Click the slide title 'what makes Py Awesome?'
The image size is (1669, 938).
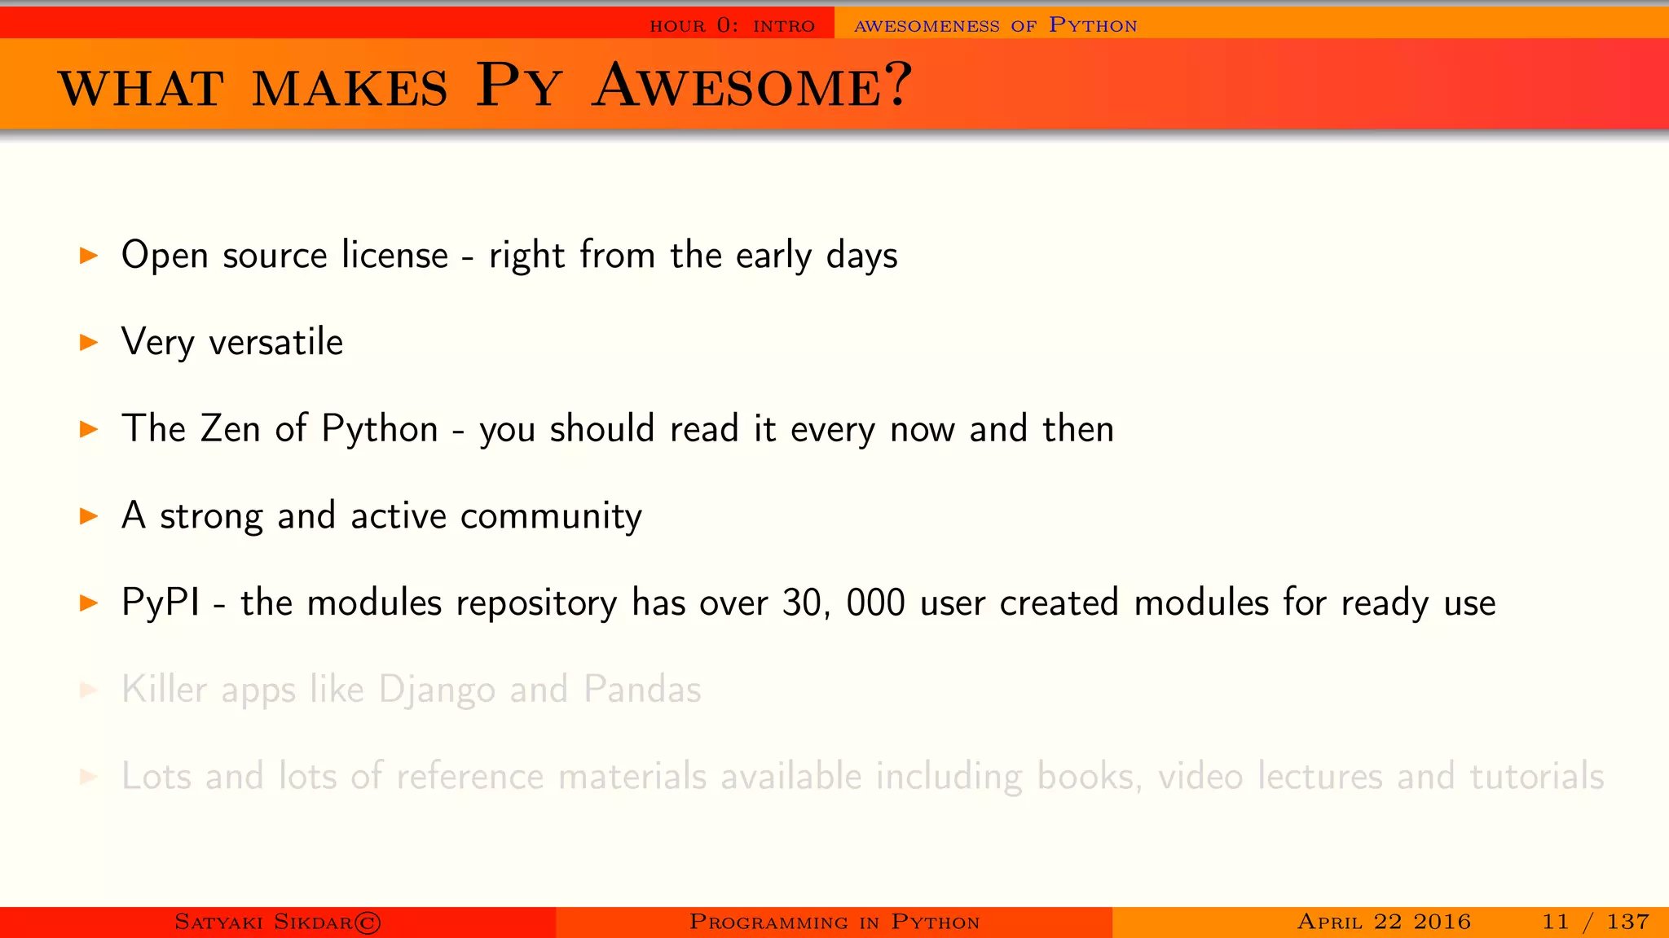[485, 85]
